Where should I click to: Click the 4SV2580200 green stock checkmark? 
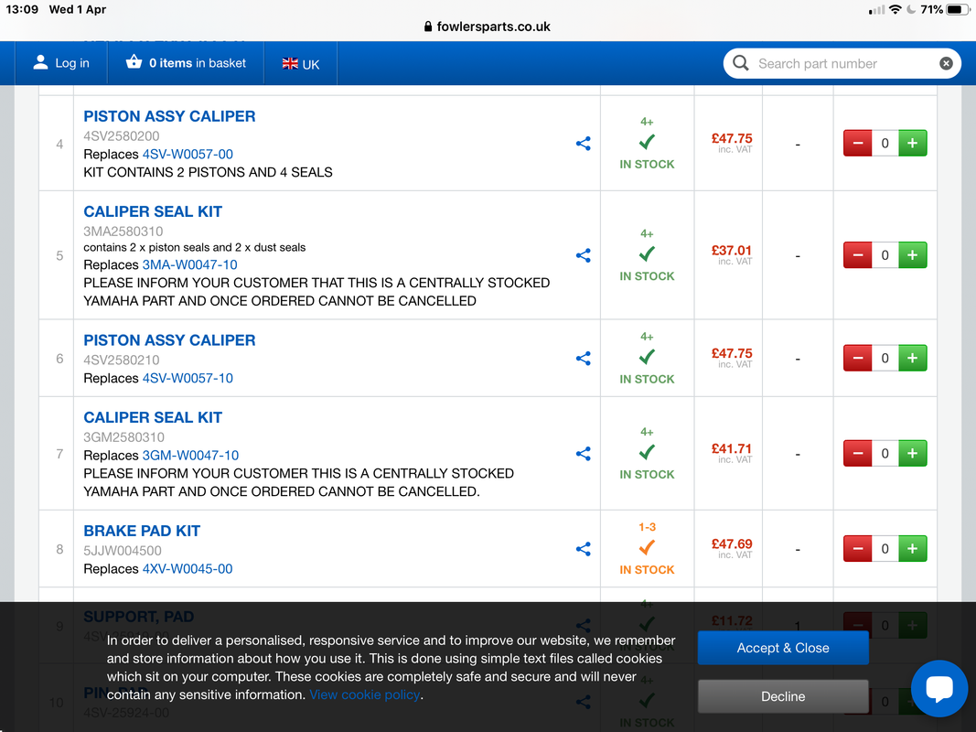tap(647, 143)
